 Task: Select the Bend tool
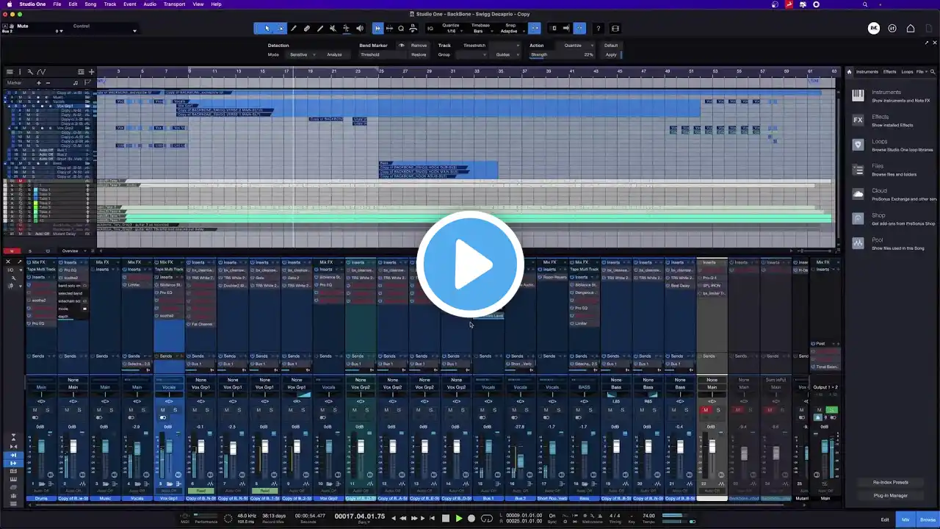click(x=346, y=29)
